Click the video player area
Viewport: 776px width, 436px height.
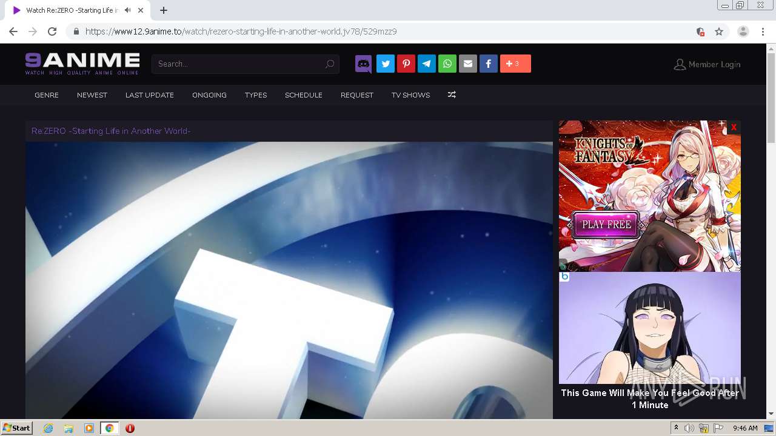point(289,280)
